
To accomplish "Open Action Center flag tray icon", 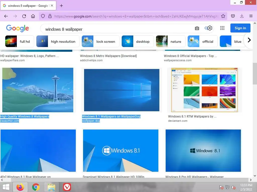I will (x=221, y=187).
